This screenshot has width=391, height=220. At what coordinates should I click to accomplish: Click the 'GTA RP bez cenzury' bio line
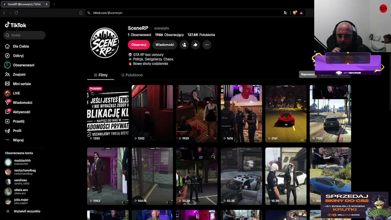pyautogui.click(x=148, y=55)
